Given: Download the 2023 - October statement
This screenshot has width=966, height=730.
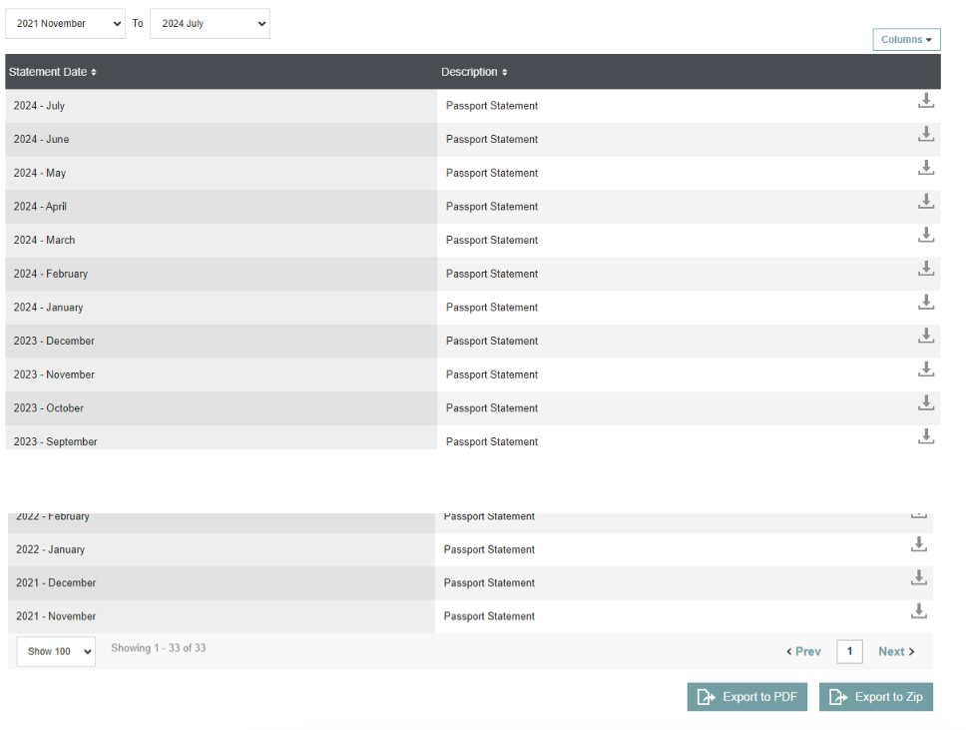Looking at the screenshot, I should (926, 403).
